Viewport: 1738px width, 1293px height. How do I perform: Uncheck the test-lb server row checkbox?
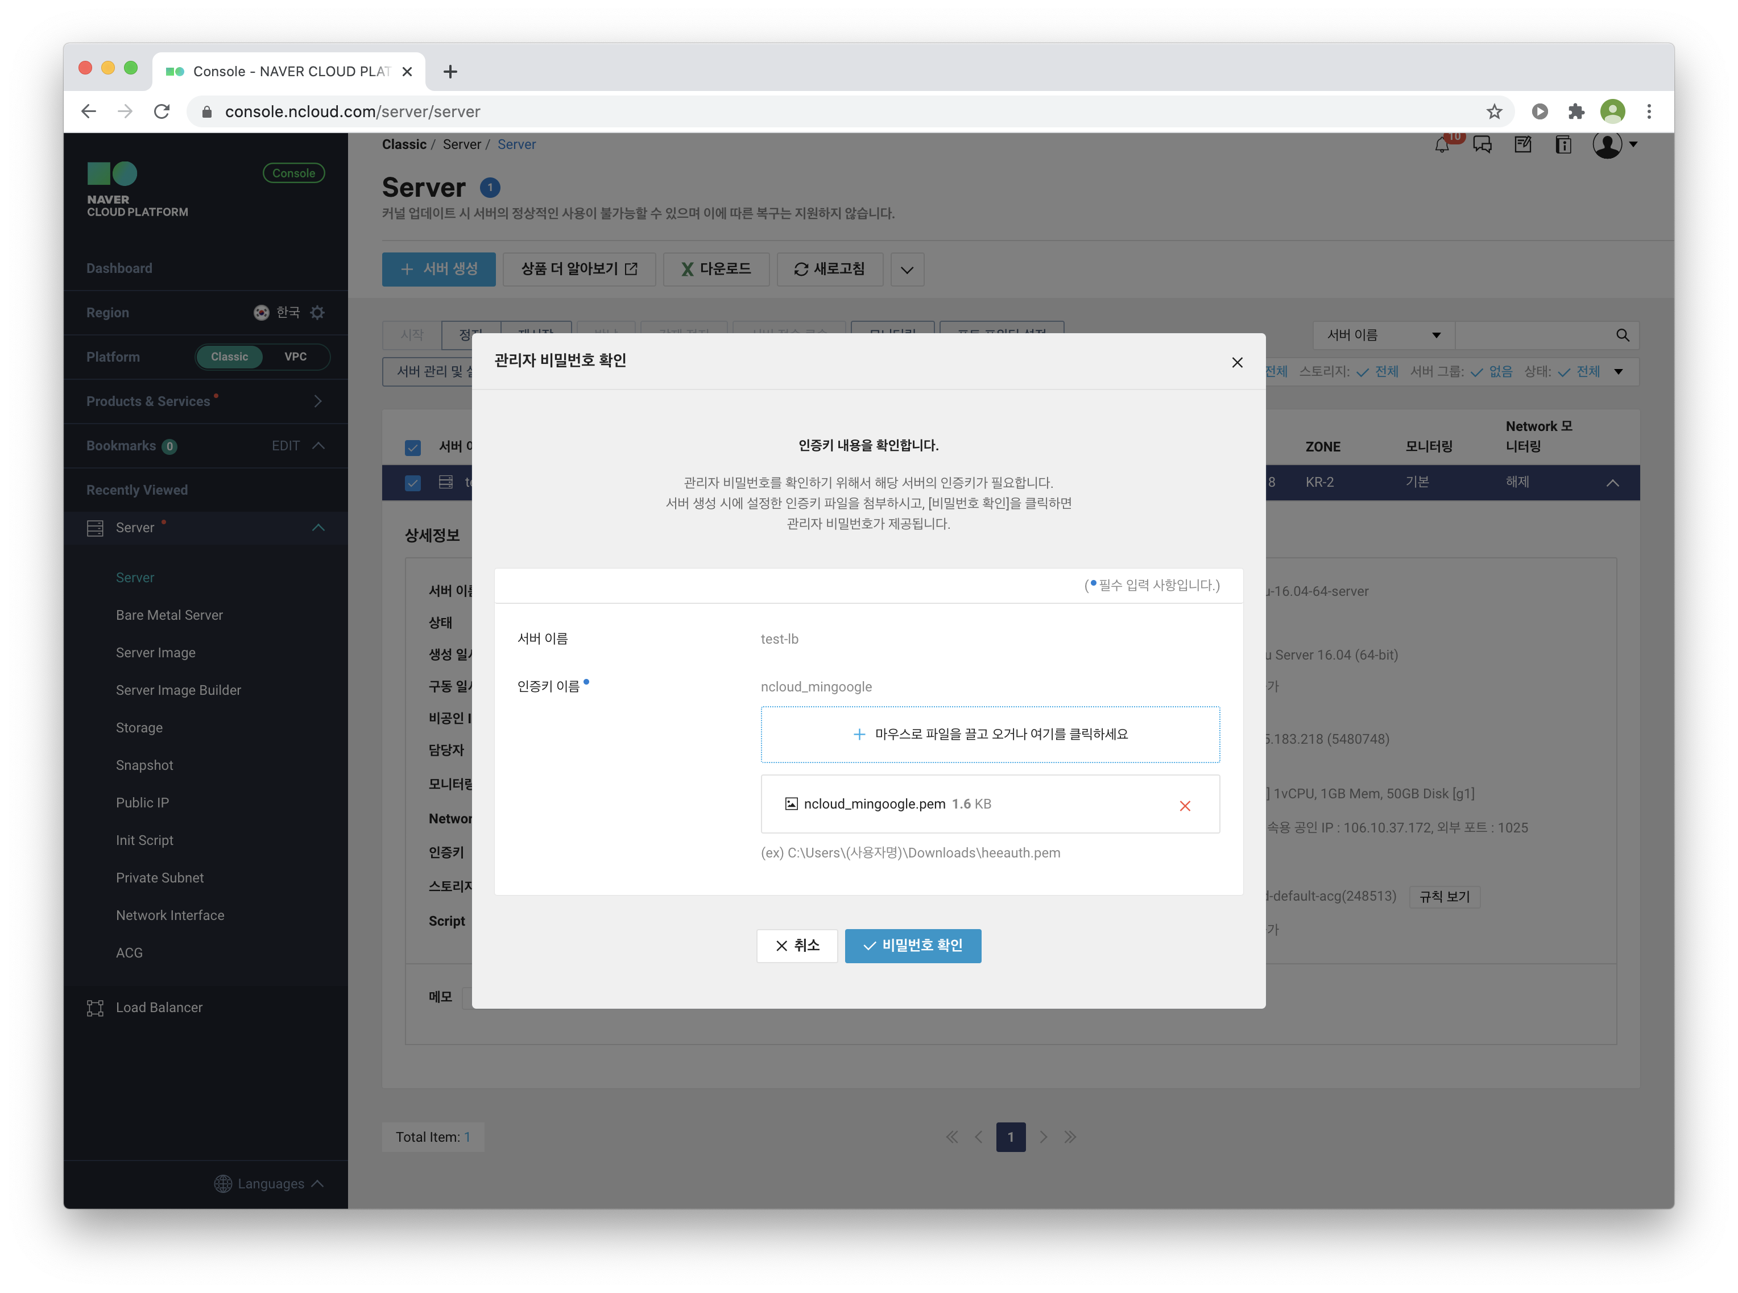(412, 483)
